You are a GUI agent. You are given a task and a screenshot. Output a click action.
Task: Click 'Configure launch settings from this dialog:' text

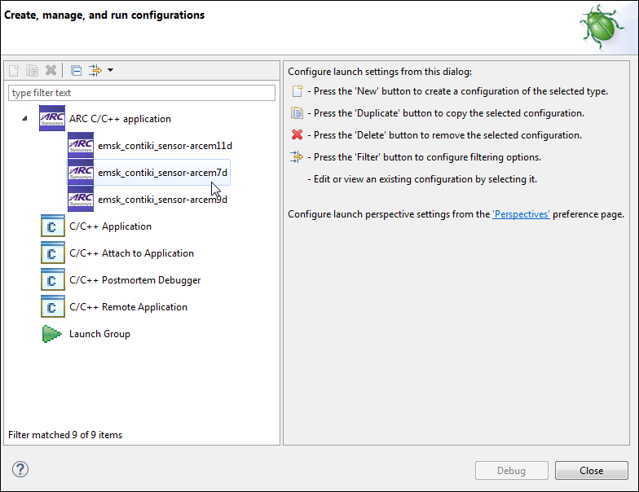tap(380, 72)
